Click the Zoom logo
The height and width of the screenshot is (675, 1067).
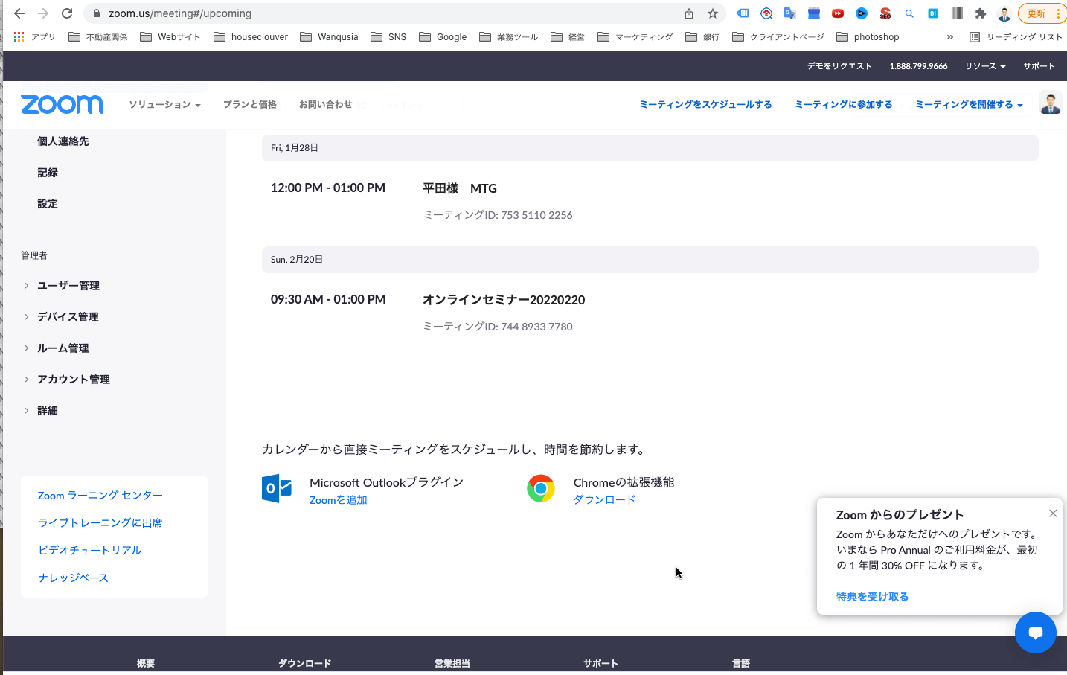point(62,104)
